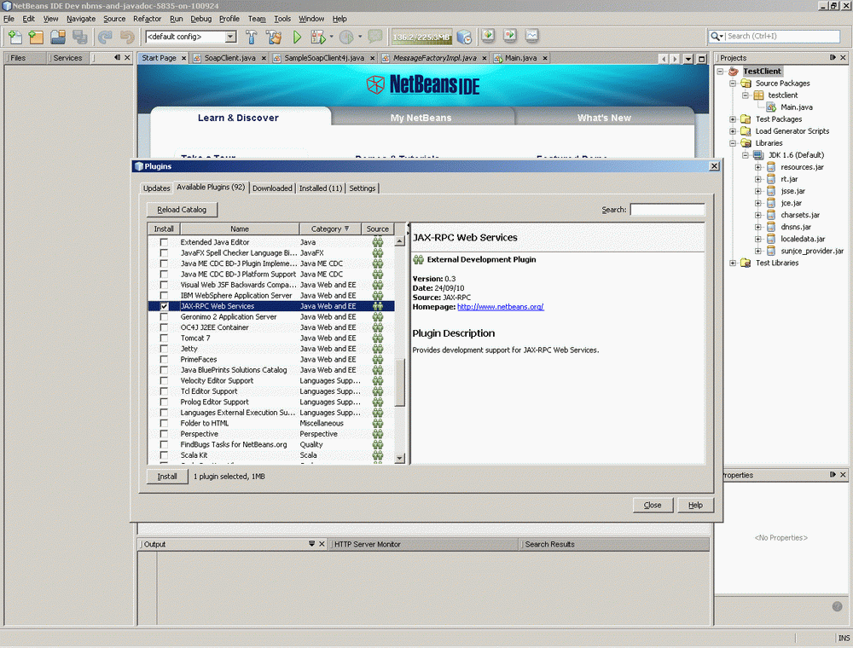Tick the JavaFX Spell Checker install checkbox
This screenshot has width=853, height=648.
click(164, 252)
